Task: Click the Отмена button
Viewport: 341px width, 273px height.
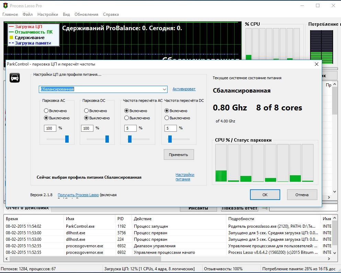Action: tap(302, 195)
